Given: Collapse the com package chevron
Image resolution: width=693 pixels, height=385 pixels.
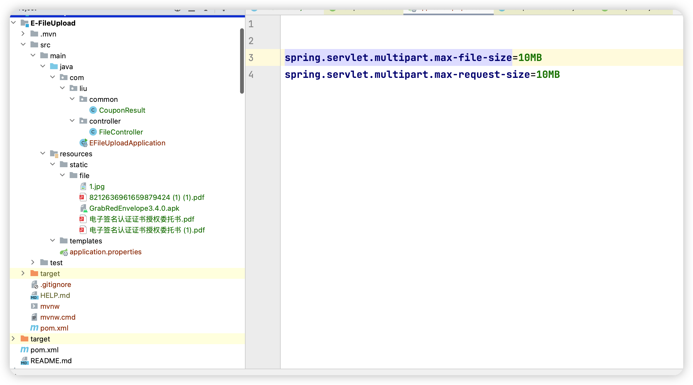Looking at the screenshot, I should point(53,77).
